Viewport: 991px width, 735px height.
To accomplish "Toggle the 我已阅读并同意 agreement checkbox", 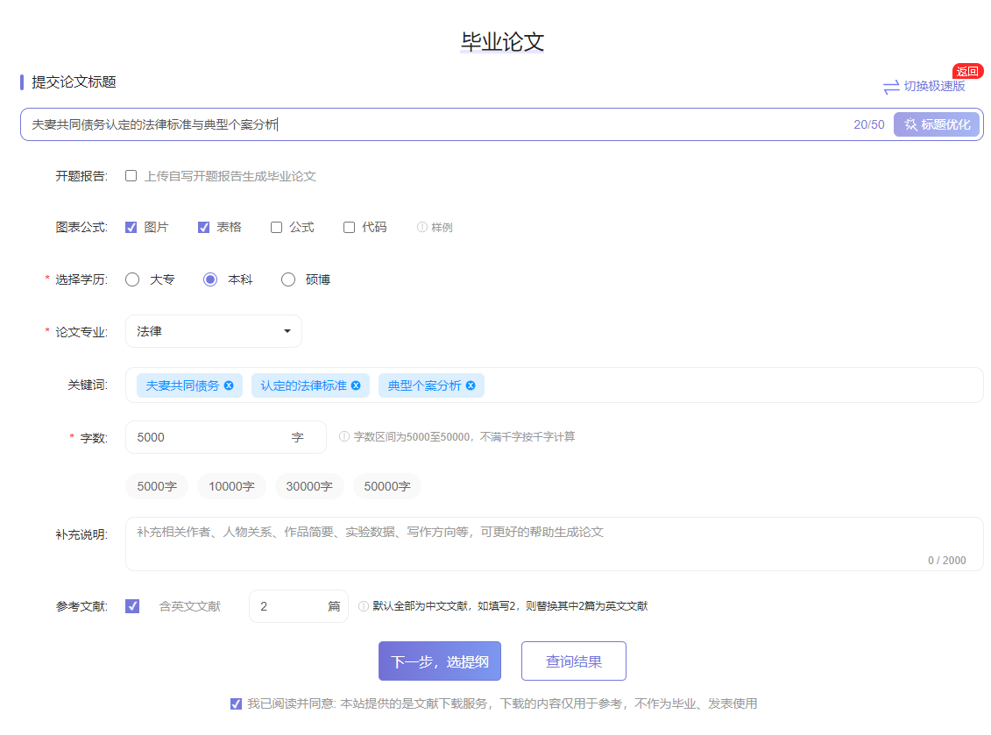I will (x=236, y=704).
